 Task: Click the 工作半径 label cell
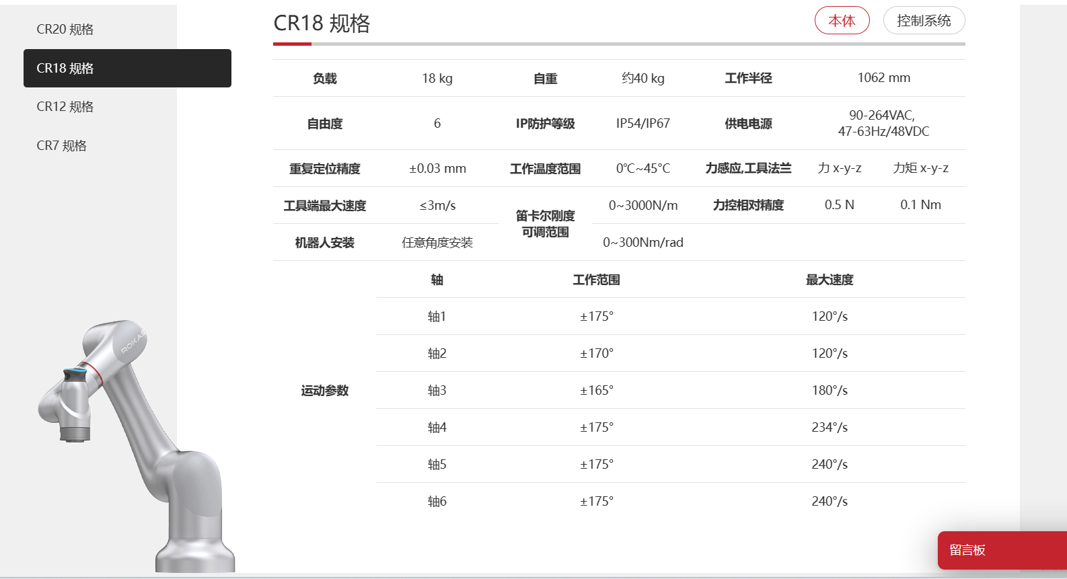pyautogui.click(x=749, y=78)
